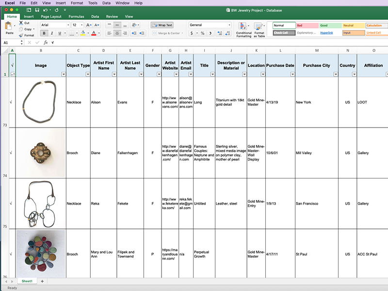This screenshot has height=291, width=388.
Task: Open the Formulas ribbon tab
Action: coord(76,16)
